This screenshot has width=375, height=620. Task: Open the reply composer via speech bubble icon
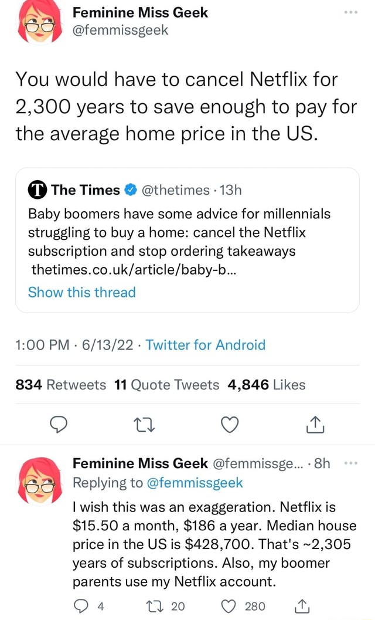(58, 424)
